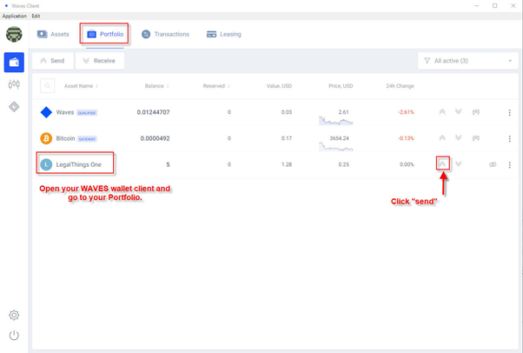523x353 pixels.
Task: Click the -2.61% change value
Action: tap(406, 112)
